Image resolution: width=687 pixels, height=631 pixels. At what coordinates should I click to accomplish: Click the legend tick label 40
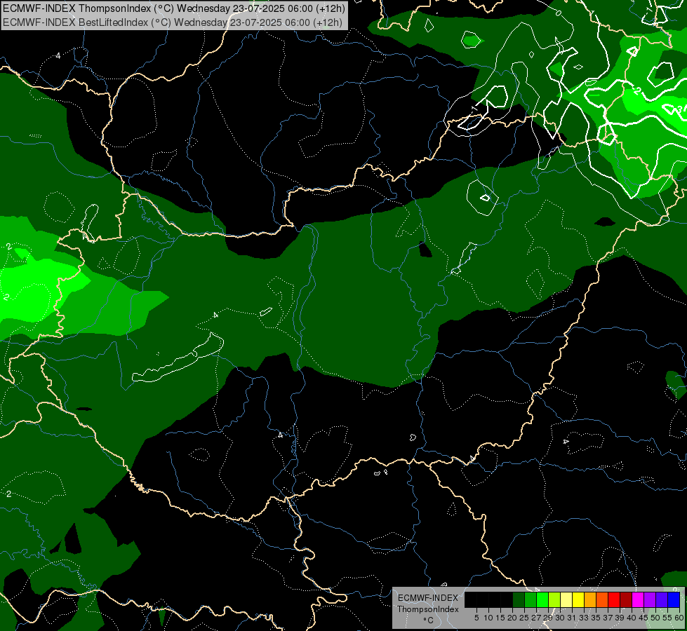pos(632,618)
